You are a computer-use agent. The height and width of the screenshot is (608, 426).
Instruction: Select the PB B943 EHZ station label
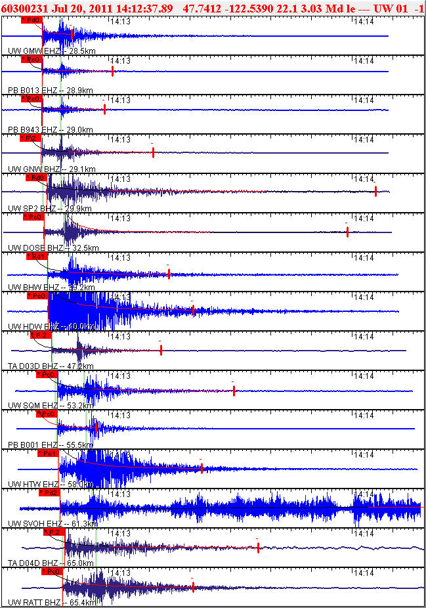pos(33,129)
